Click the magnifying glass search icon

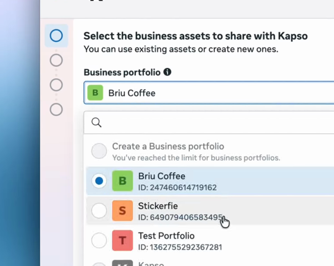[97, 122]
